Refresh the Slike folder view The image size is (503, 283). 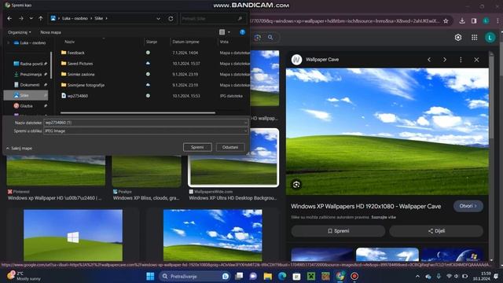pos(171,19)
